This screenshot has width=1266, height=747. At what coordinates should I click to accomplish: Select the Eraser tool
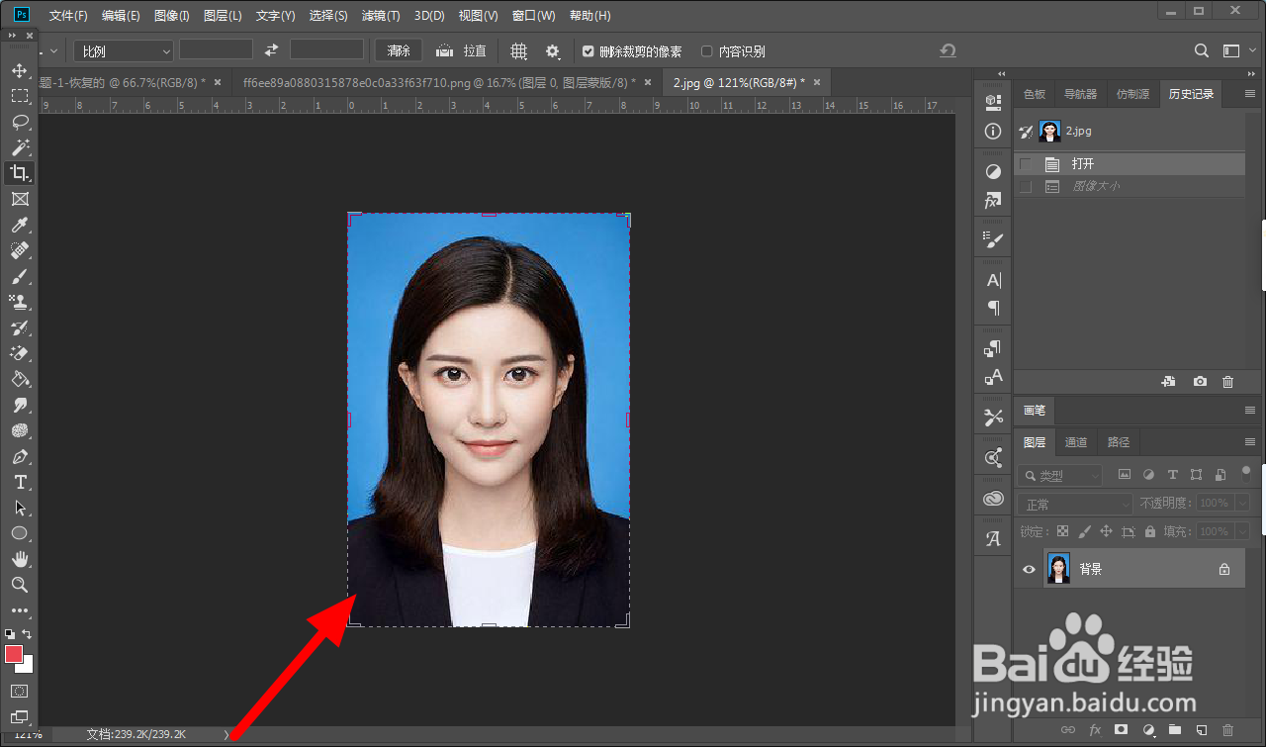pos(19,353)
